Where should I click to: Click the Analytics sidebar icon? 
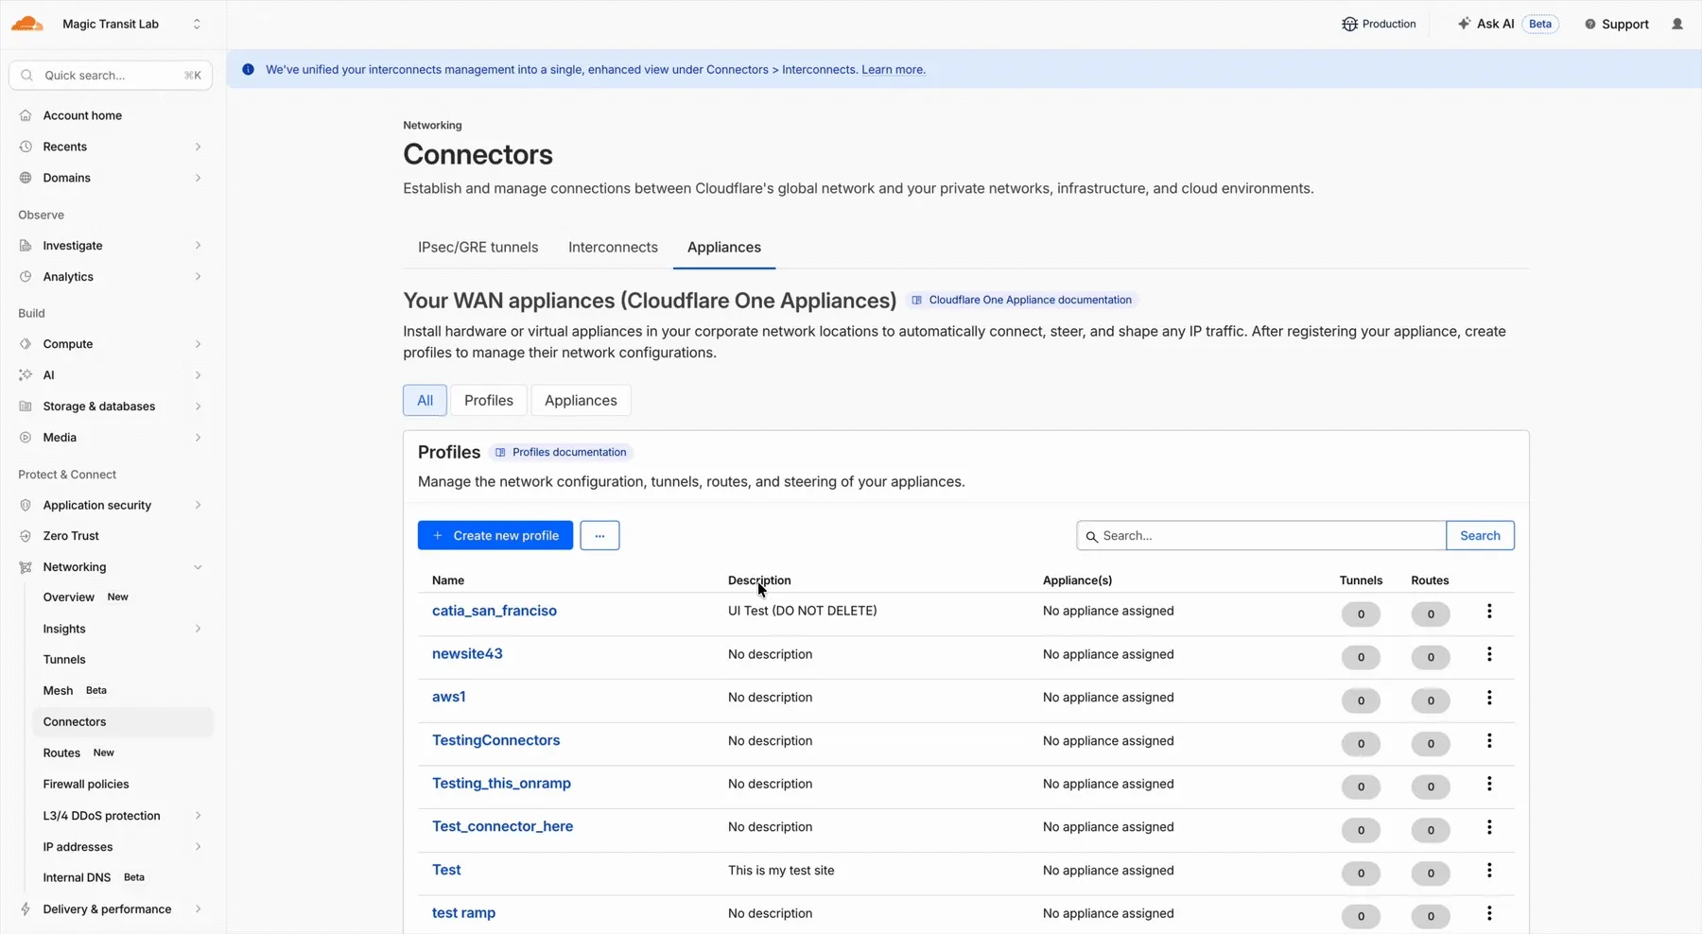26,277
